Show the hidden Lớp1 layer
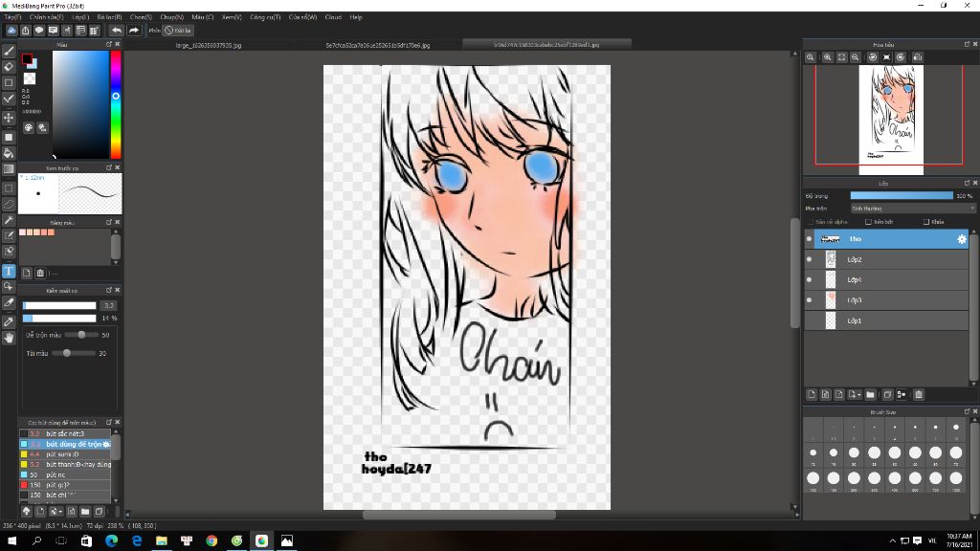 pos(809,320)
